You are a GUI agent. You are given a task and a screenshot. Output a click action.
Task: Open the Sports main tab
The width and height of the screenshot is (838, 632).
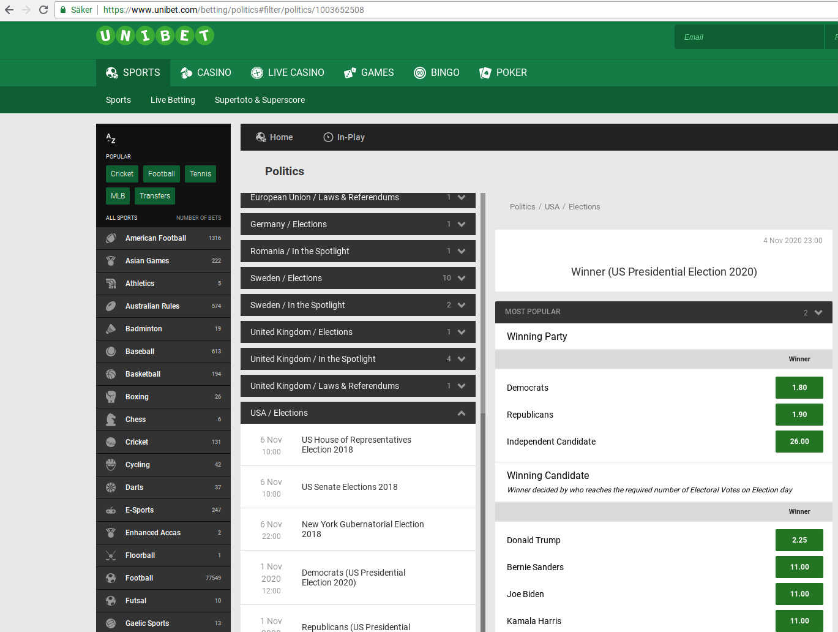pyautogui.click(x=133, y=73)
